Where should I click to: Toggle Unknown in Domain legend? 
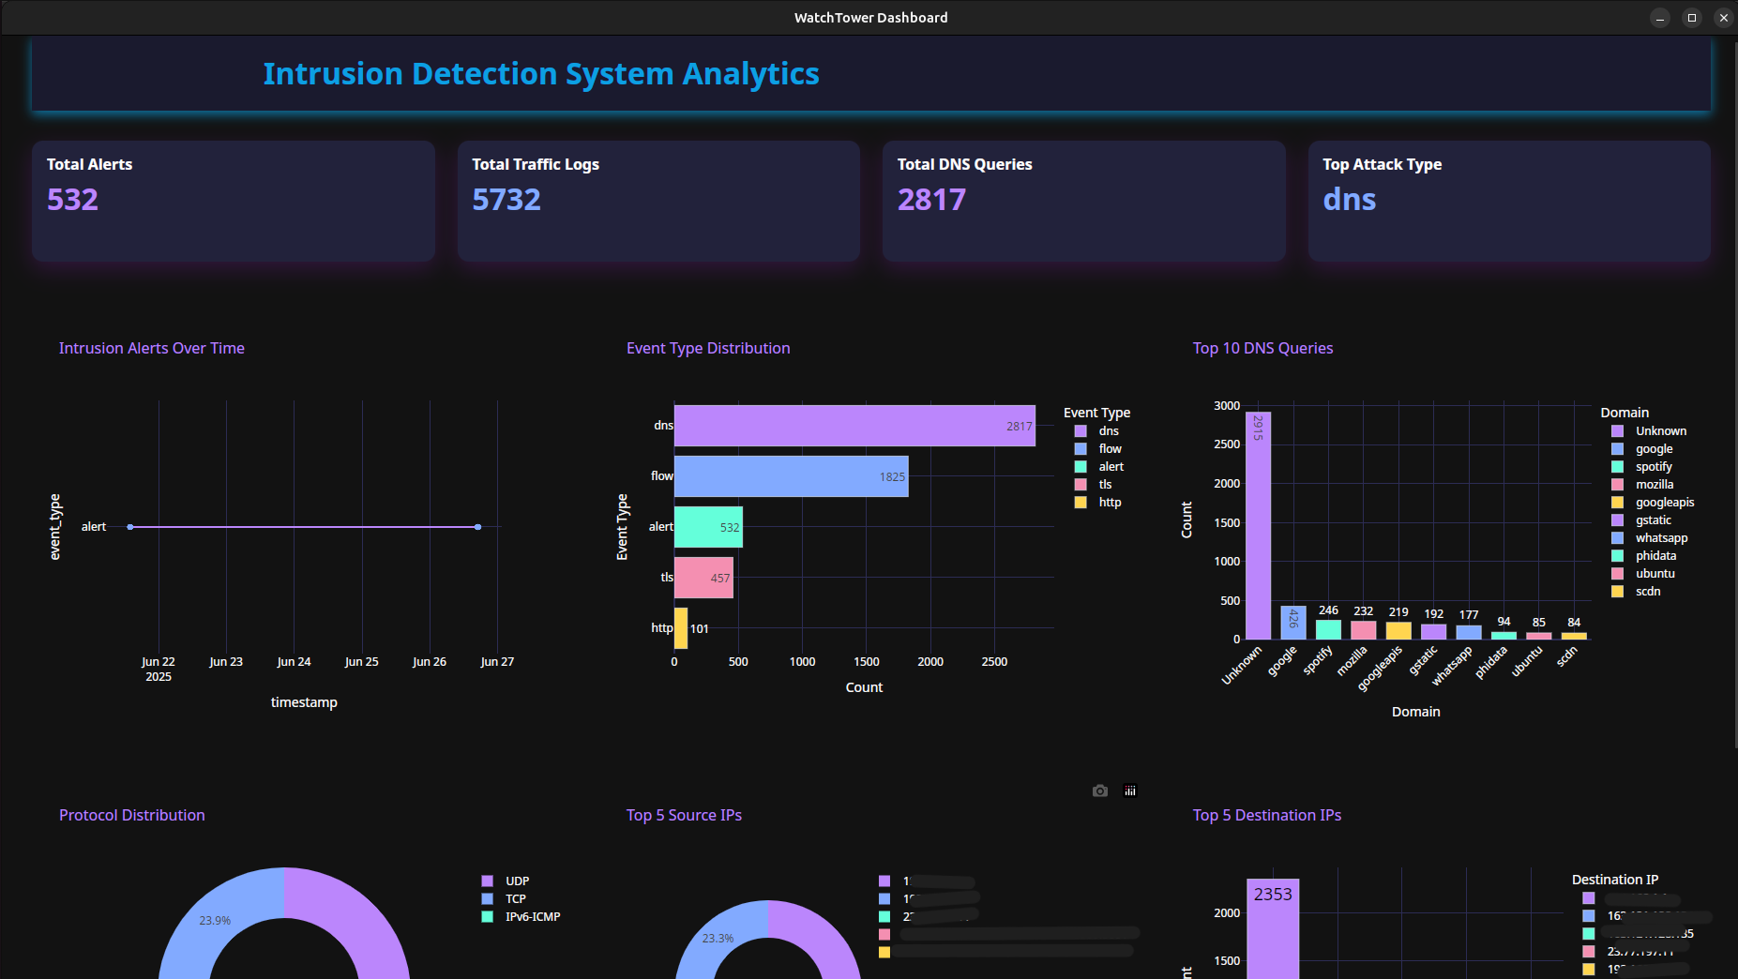[x=1649, y=430]
